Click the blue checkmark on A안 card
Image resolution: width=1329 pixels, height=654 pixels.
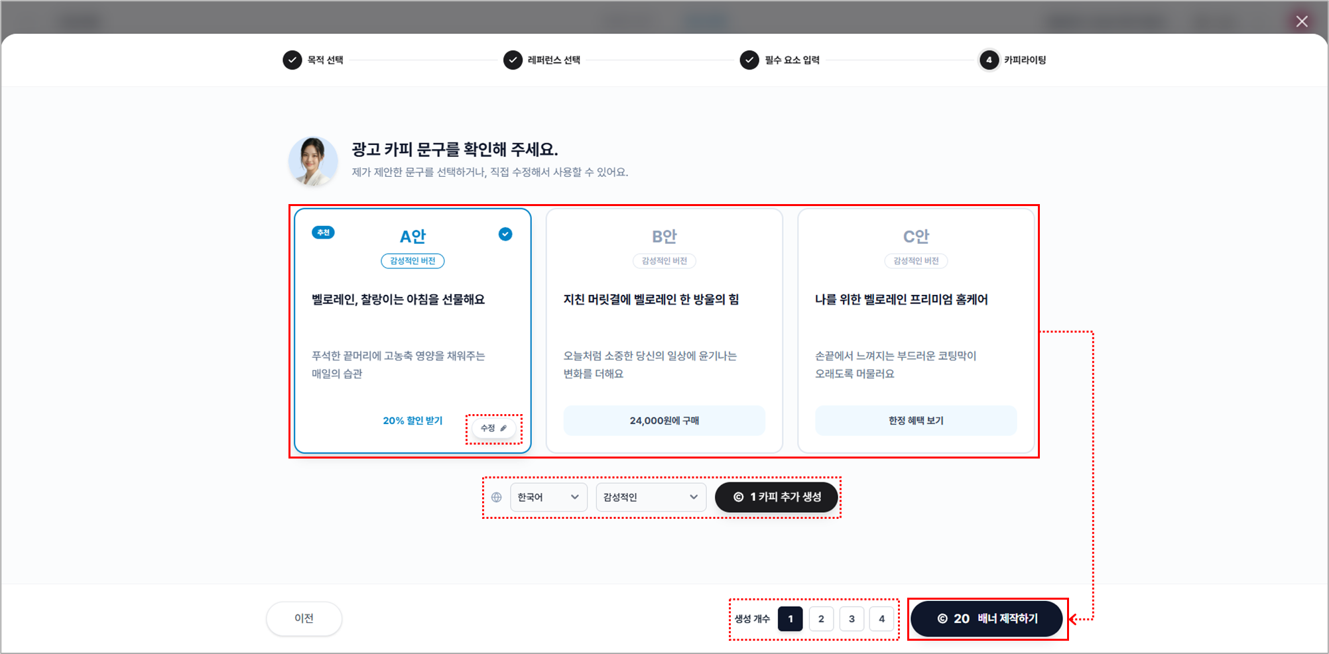point(505,234)
